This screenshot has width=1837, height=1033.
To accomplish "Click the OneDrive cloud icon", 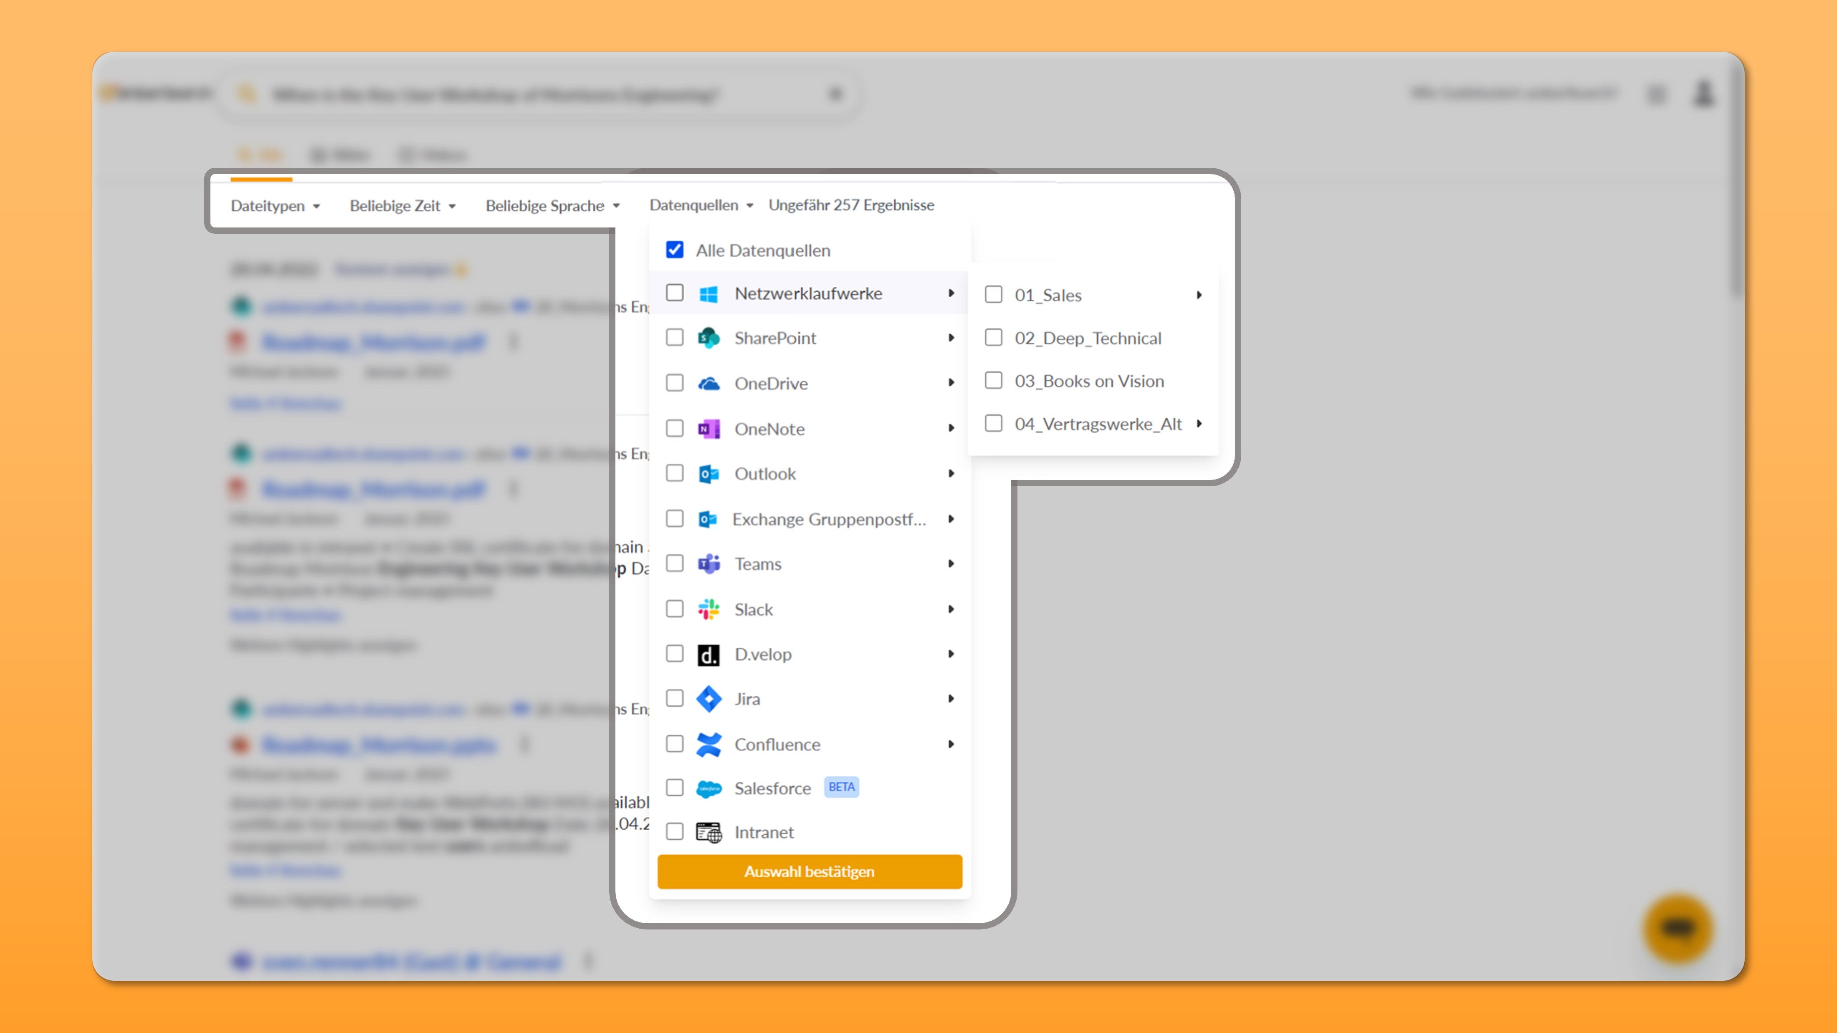I will click(708, 384).
